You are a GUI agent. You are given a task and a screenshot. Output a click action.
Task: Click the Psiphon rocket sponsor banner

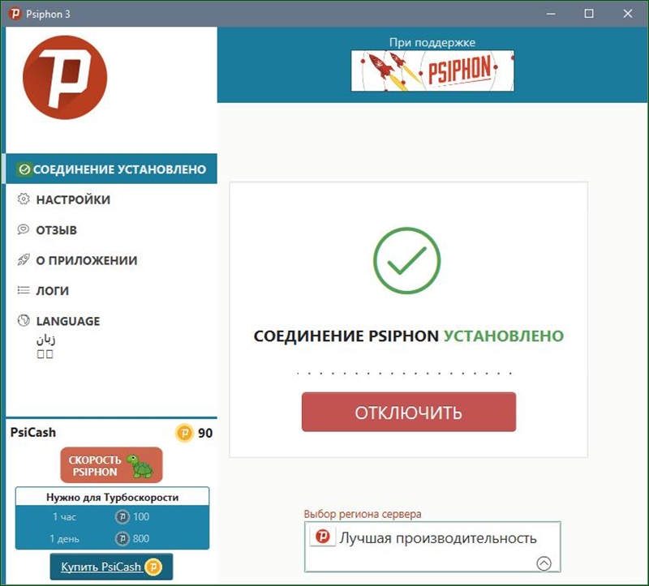[432, 71]
